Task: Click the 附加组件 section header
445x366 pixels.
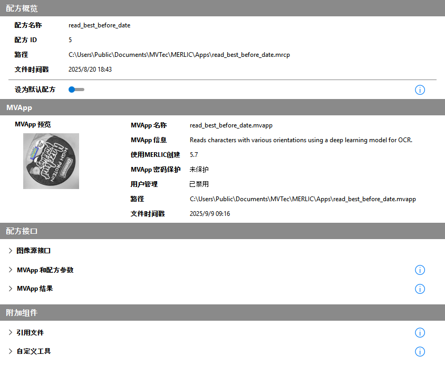Action: [22, 313]
